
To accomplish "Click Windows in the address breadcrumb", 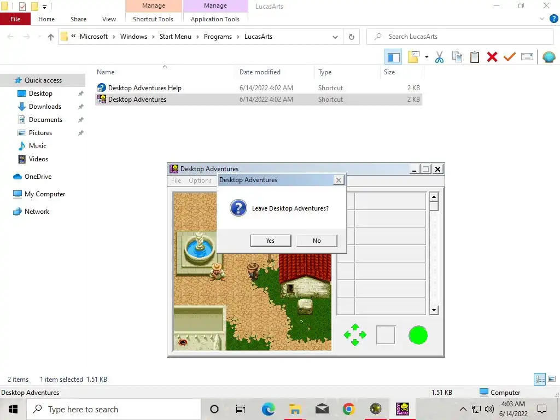I will pos(133,37).
